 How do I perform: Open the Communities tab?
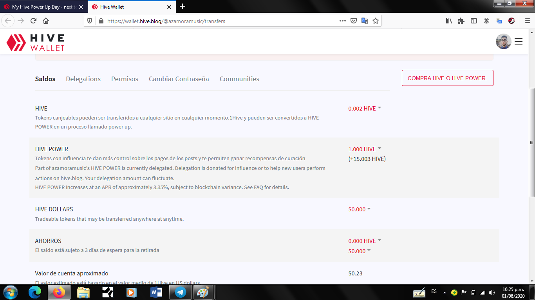[239, 79]
